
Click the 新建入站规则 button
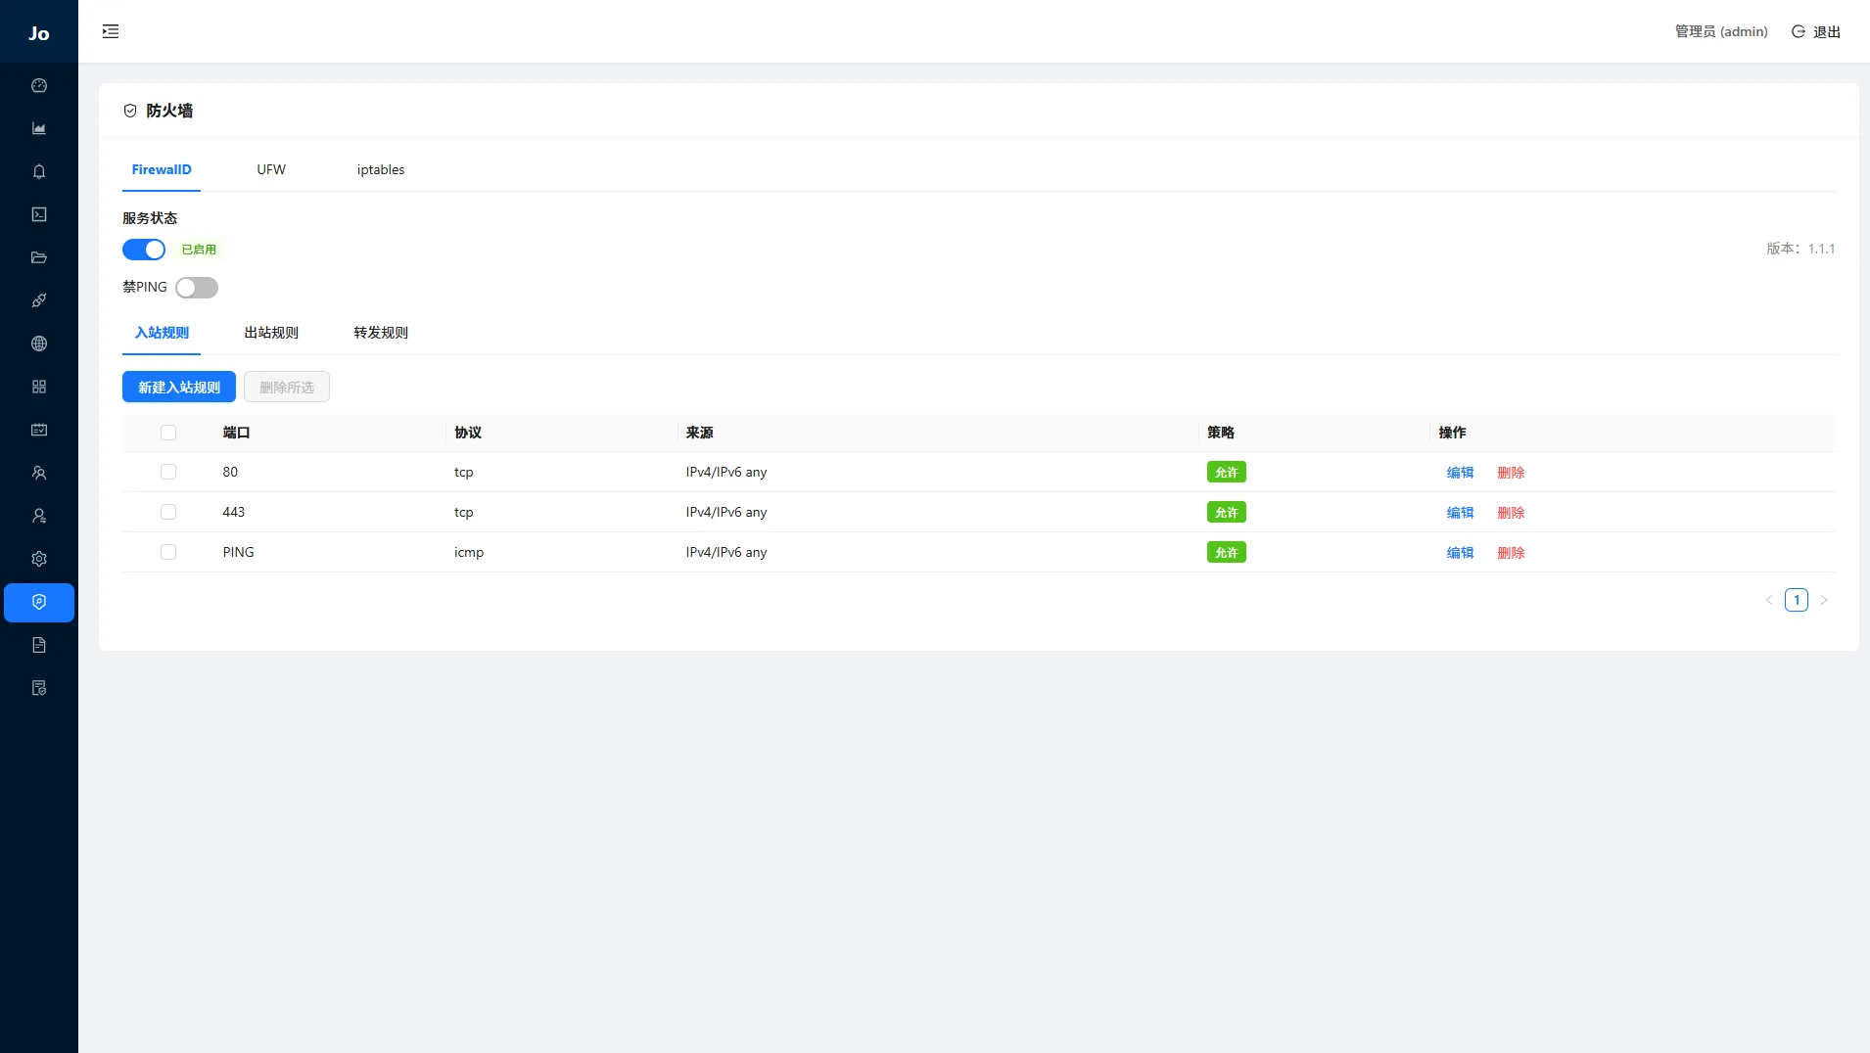(179, 388)
